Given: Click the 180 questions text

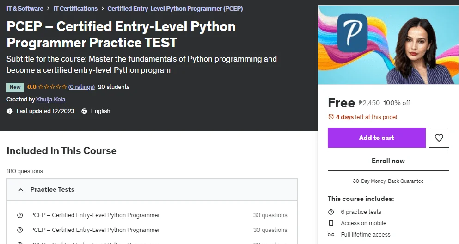Looking at the screenshot, I should click(24, 171).
